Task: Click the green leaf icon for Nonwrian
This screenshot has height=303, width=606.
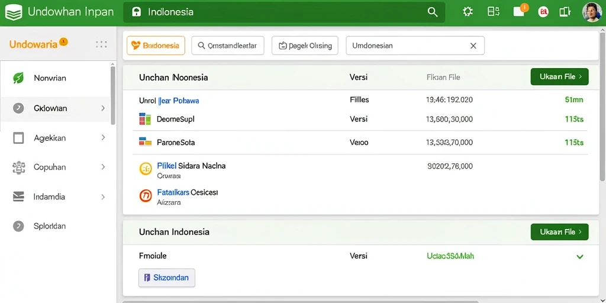Action: click(x=18, y=78)
